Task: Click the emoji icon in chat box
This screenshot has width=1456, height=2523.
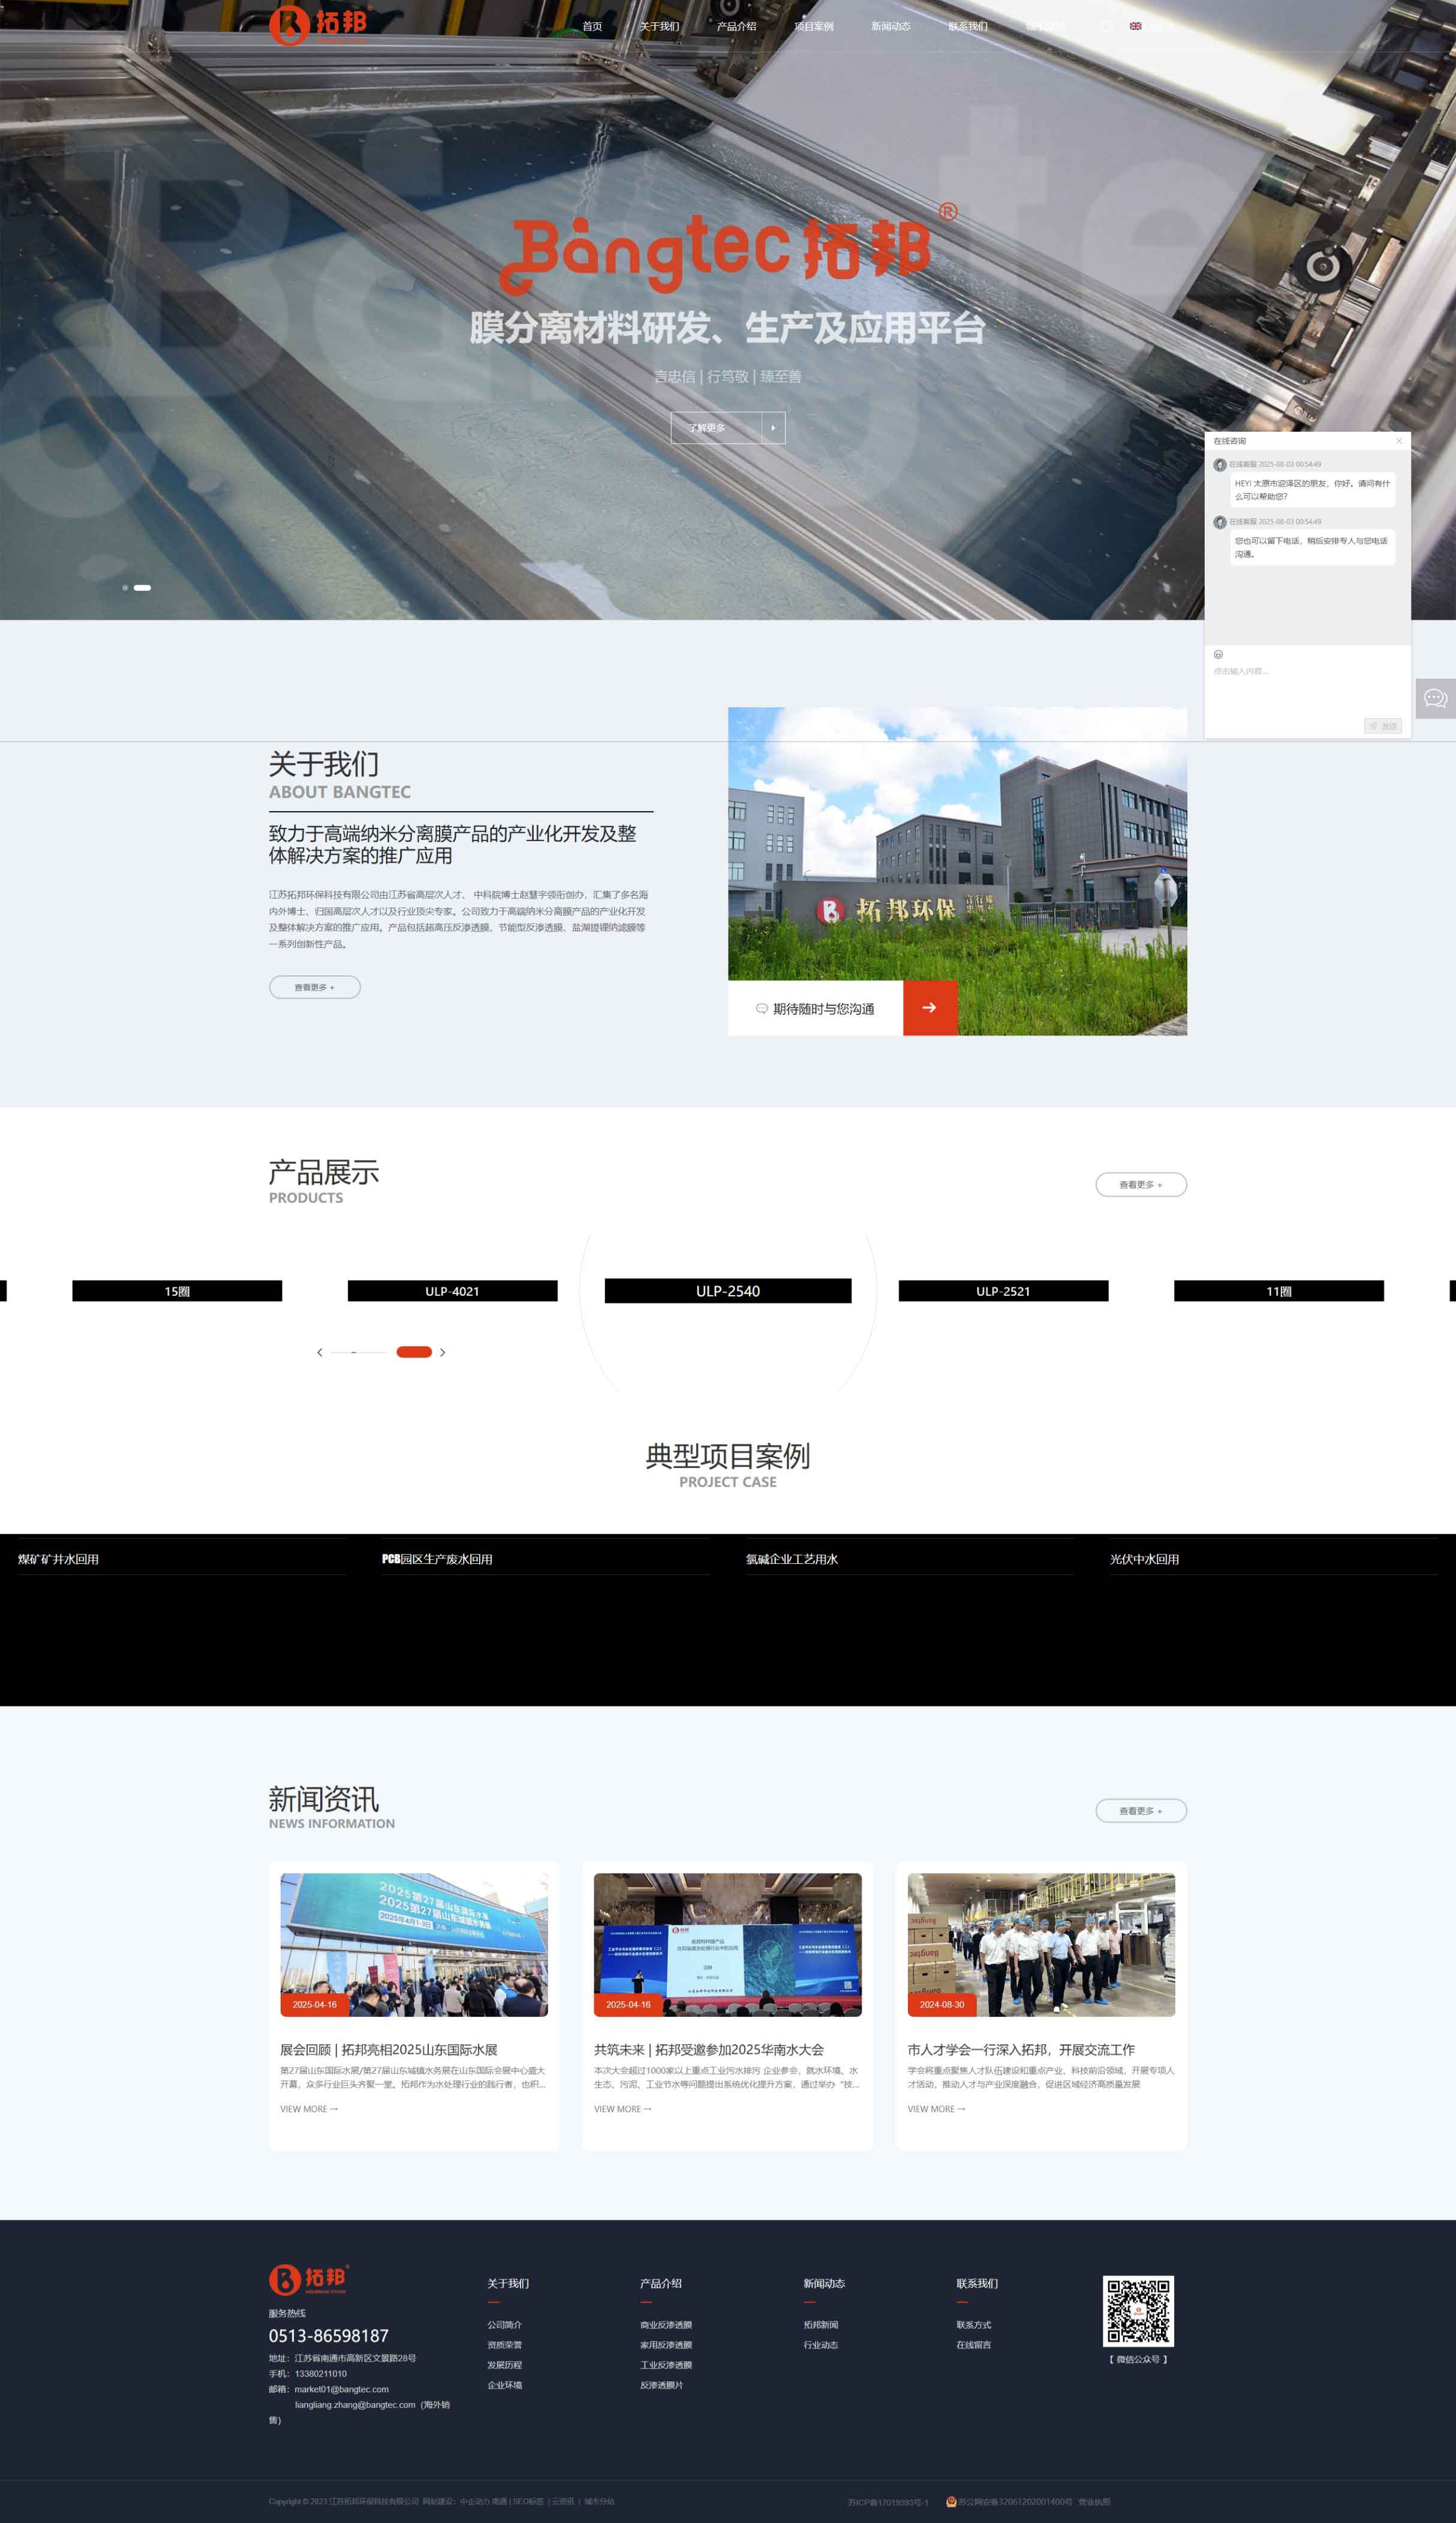Action: pos(1218,654)
